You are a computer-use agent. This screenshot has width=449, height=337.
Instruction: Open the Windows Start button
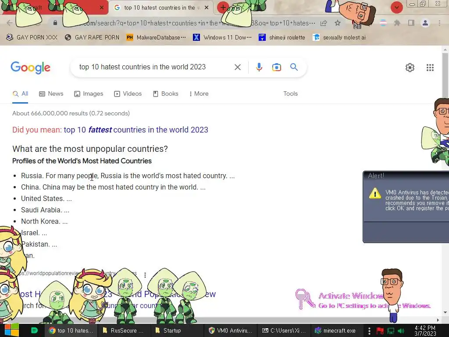12,330
